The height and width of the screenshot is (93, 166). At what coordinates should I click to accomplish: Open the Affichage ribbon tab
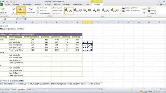tap(66, 5)
